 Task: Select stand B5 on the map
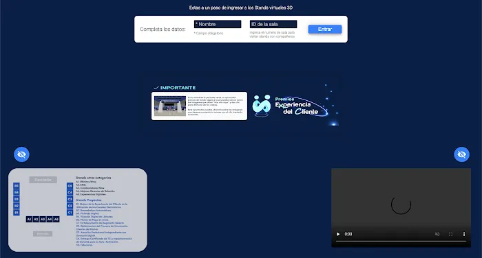tap(17, 186)
